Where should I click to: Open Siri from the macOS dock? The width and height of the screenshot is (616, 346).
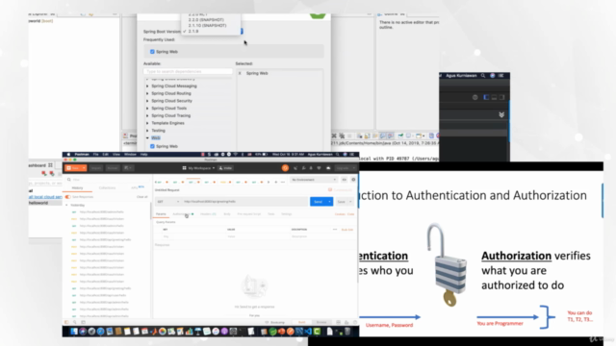(x=83, y=332)
